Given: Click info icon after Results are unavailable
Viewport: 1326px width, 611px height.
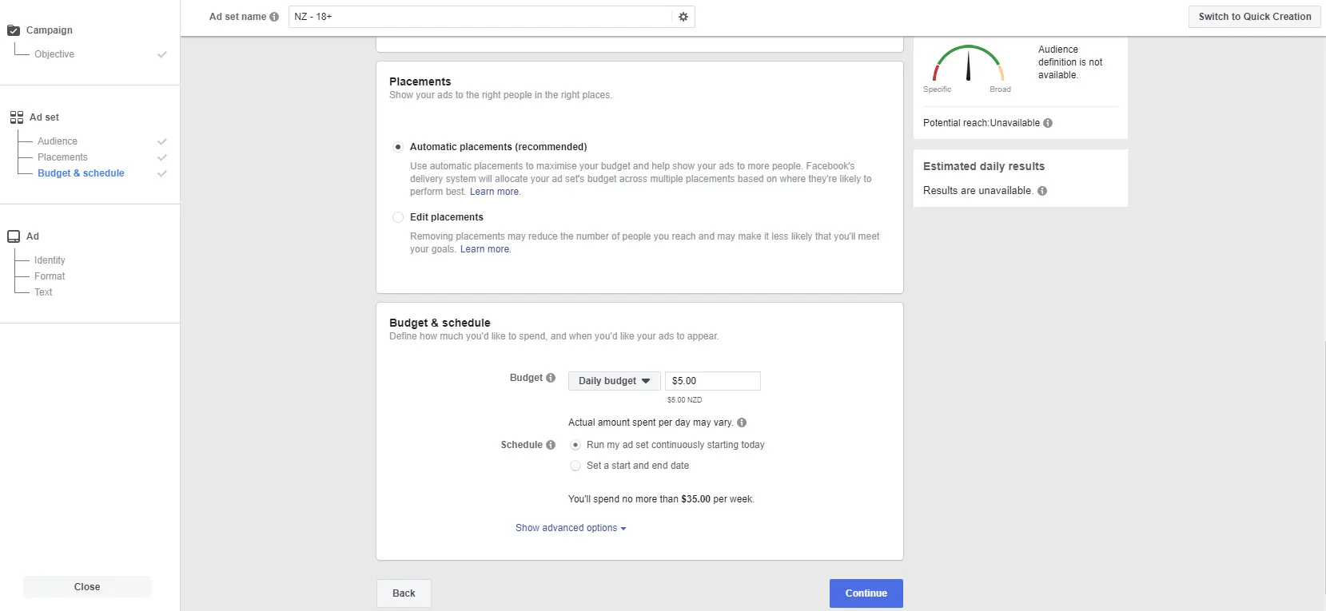Looking at the screenshot, I should (x=1042, y=191).
